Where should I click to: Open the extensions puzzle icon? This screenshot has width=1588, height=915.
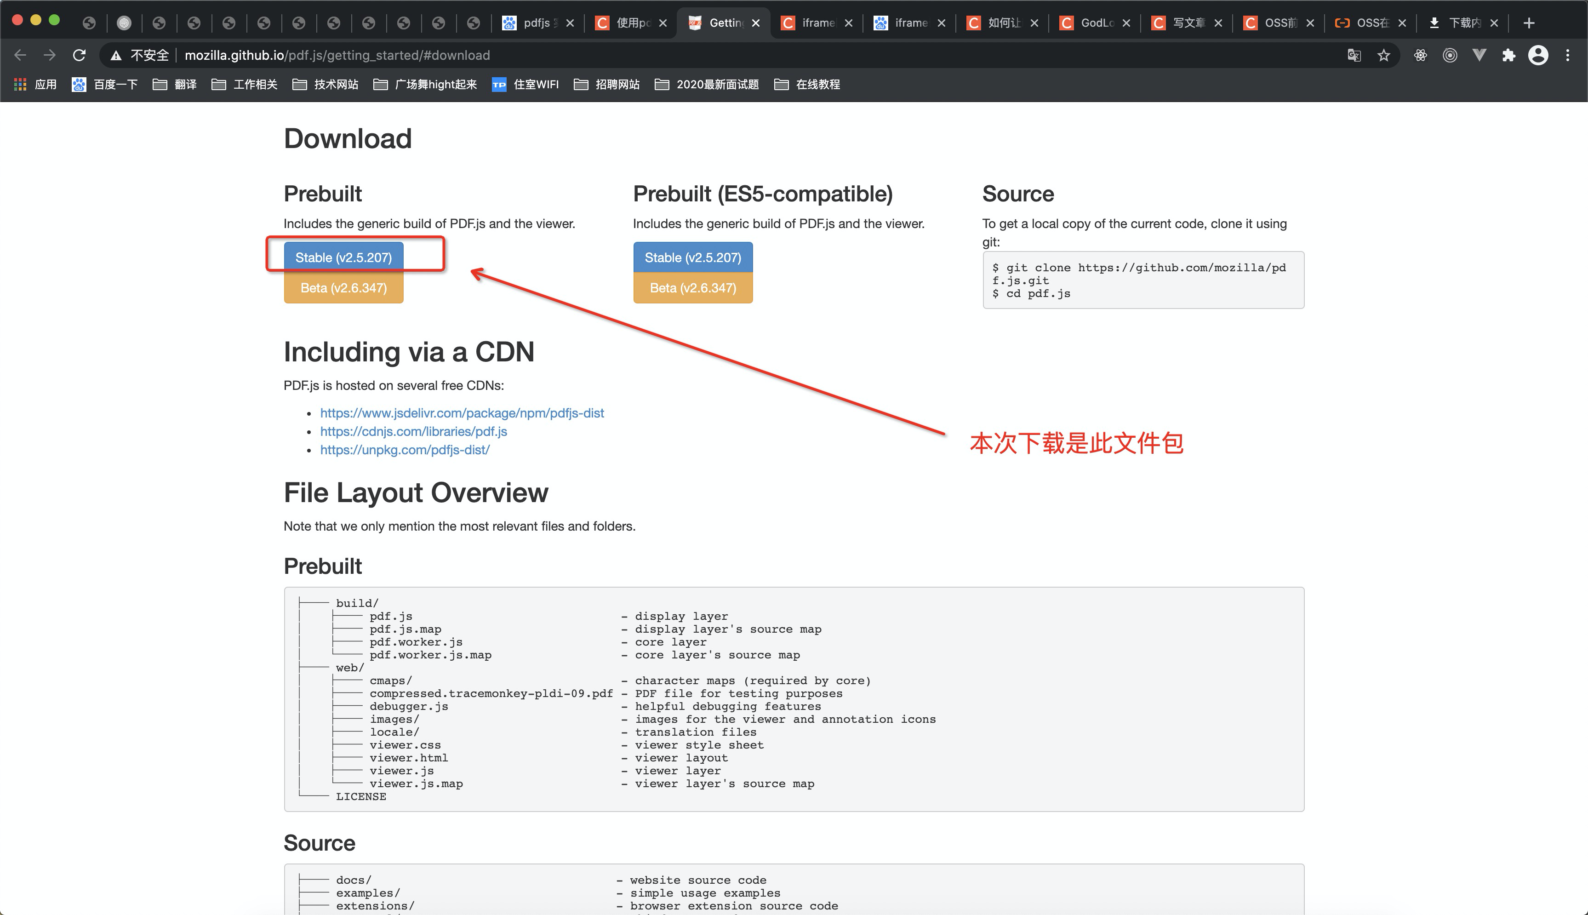[x=1509, y=55]
